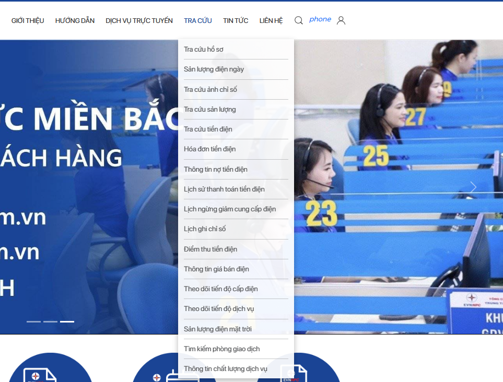Open the GIỚI THIỆU menu item
Viewport: 503px width, 382px height.
tap(28, 21)
